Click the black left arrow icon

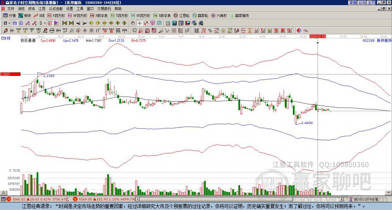[78, 23]
